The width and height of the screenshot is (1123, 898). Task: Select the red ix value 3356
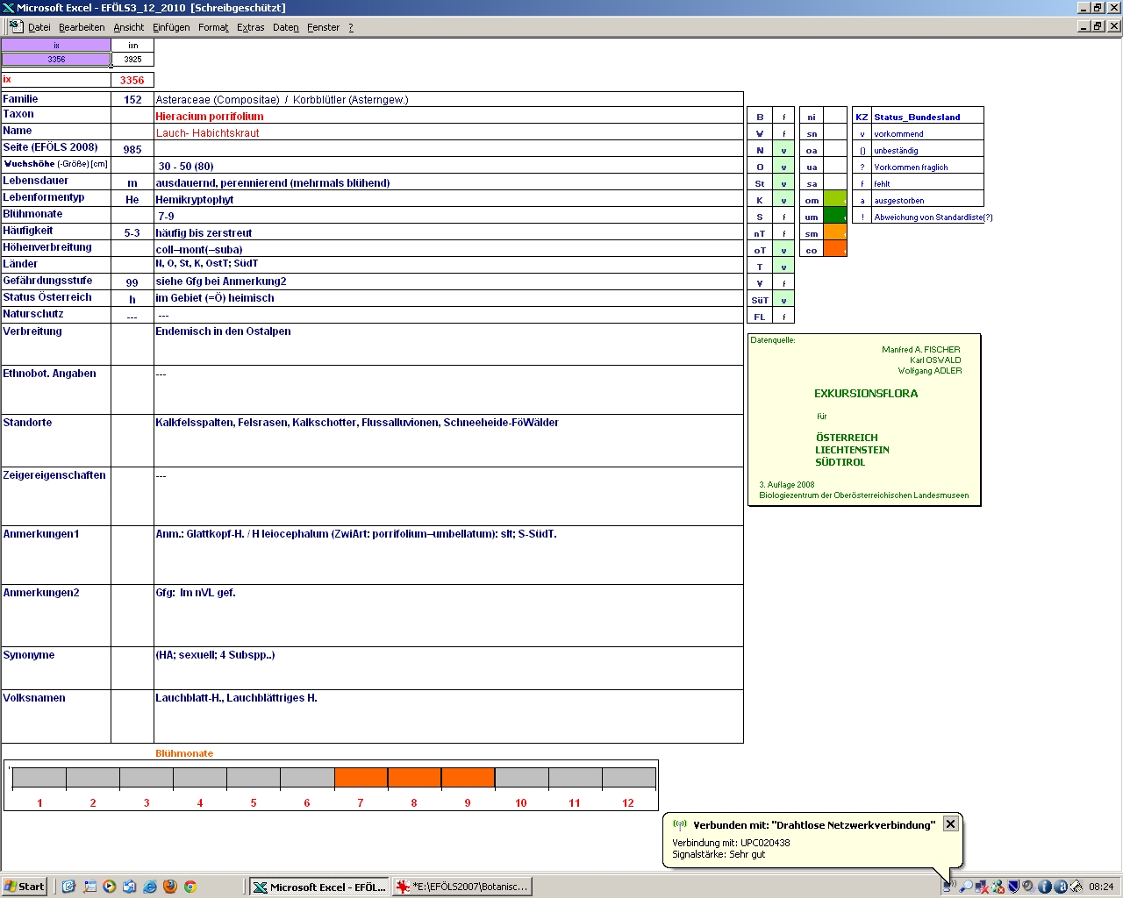(132, 80)
